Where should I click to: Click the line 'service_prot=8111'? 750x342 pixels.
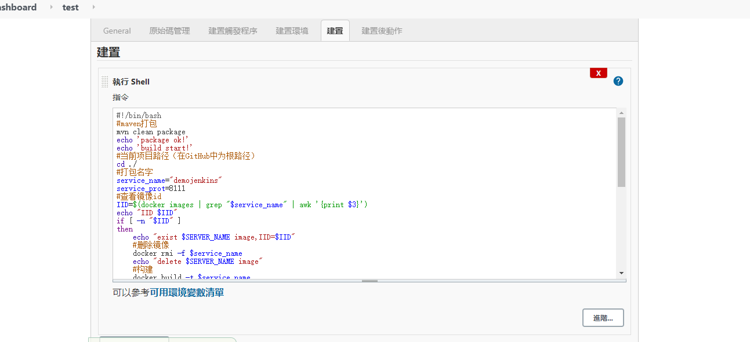pos(151,189)
